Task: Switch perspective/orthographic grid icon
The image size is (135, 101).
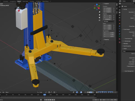Action: [x=100, y=20]
